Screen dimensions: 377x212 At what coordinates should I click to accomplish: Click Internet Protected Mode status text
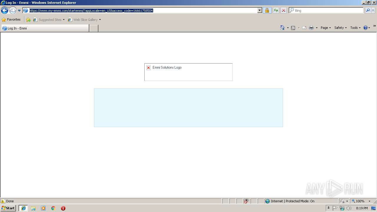292,201
